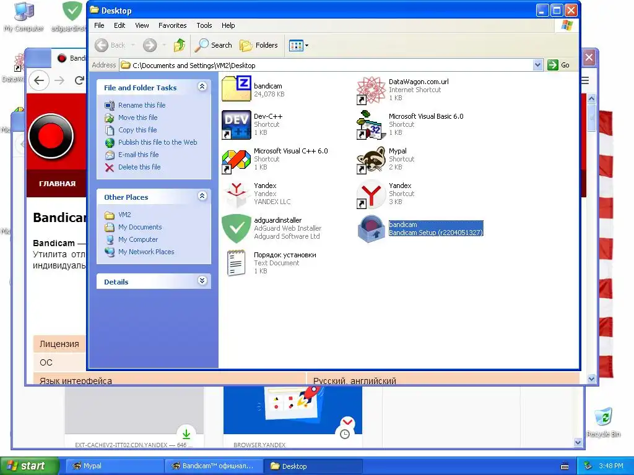Select the Yandex browser shortcut icon
This screenshot has height=475, width=634.
(x=371, y=194)
